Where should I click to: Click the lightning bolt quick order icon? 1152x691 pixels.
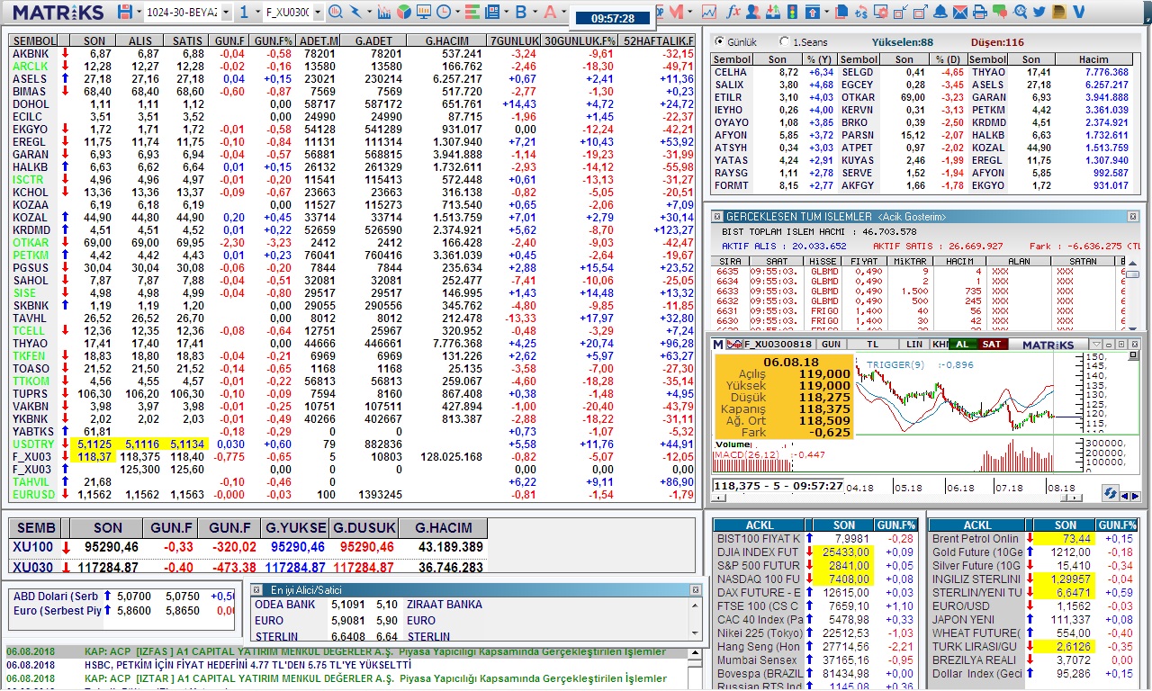(356, 12)
